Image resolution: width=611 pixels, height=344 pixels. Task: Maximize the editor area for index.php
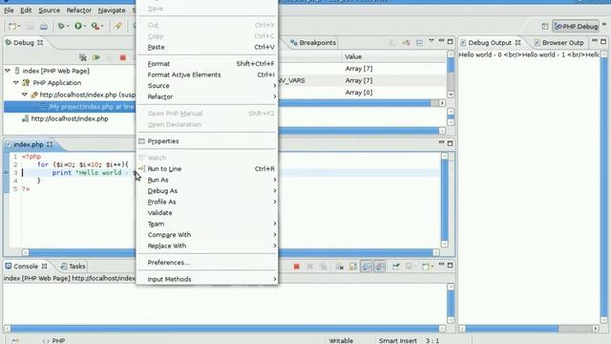click(450, 143)
